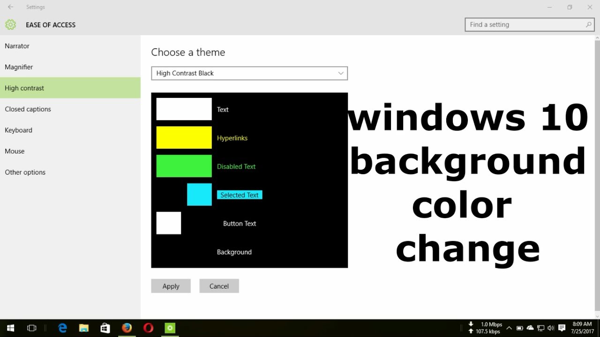Open Keyboard settings in the sidebar
The width and height of the screenshot is (600, 337).
pyautogui.click(x=70, y=130)
